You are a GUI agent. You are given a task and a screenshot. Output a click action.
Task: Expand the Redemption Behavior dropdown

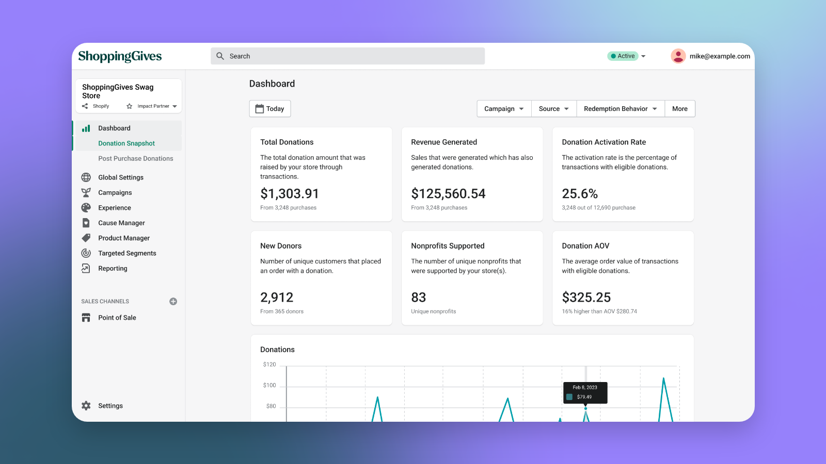click(619, 108)
